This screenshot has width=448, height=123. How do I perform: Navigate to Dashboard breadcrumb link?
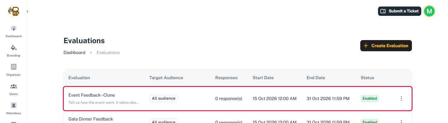click(74, 52)
